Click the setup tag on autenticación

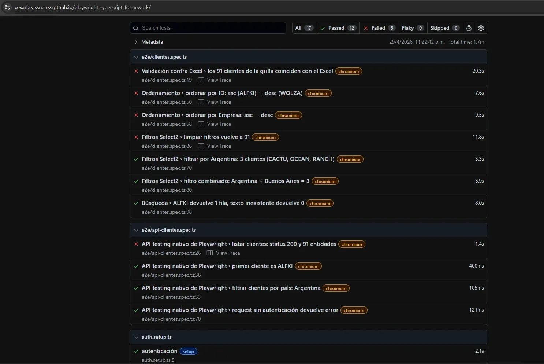point(189,352)
